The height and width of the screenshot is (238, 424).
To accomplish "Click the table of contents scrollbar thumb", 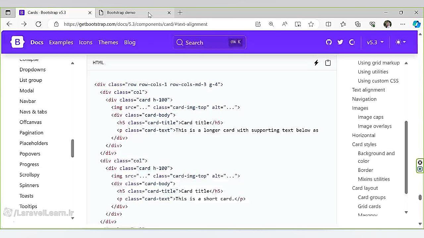I will click(406, 157).
